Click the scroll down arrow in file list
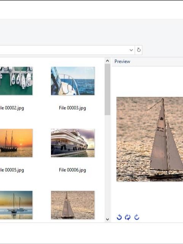 click(x=107, y=219)
